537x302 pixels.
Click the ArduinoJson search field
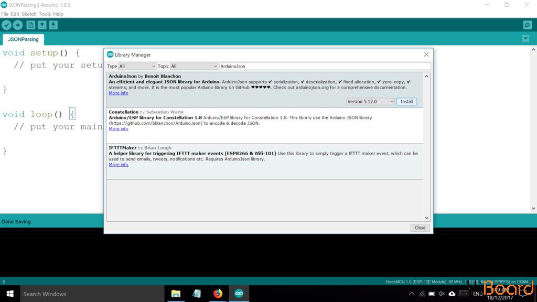(x=325, y=66)
